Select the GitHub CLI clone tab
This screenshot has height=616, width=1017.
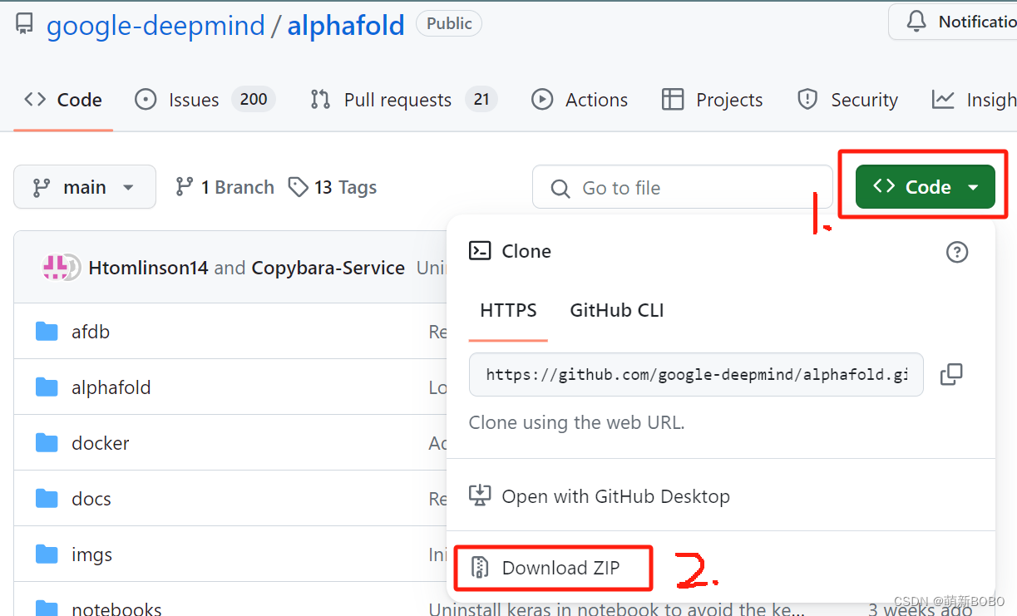coord(617,311)
